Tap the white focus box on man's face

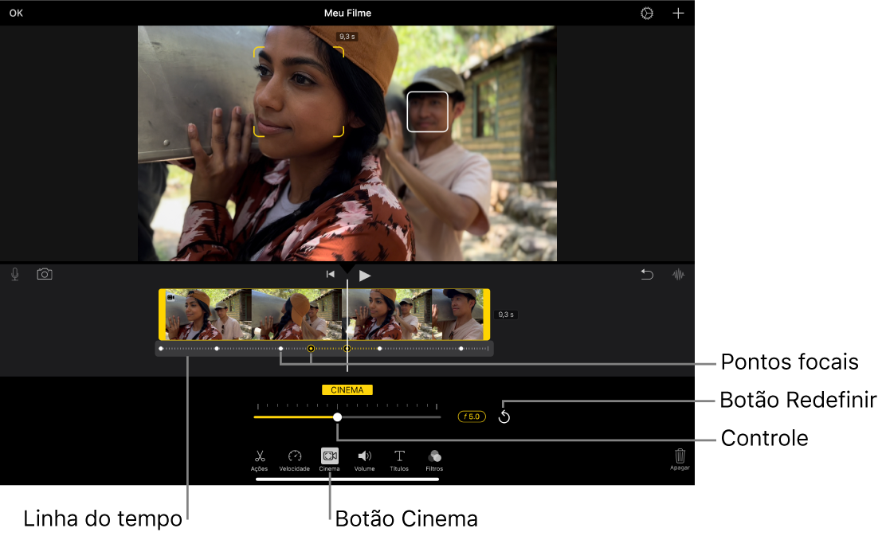tap(428, 112)
